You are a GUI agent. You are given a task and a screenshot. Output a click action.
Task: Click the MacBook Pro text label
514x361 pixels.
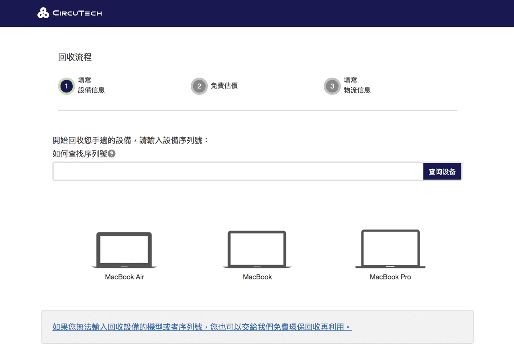tap(390, 277)
